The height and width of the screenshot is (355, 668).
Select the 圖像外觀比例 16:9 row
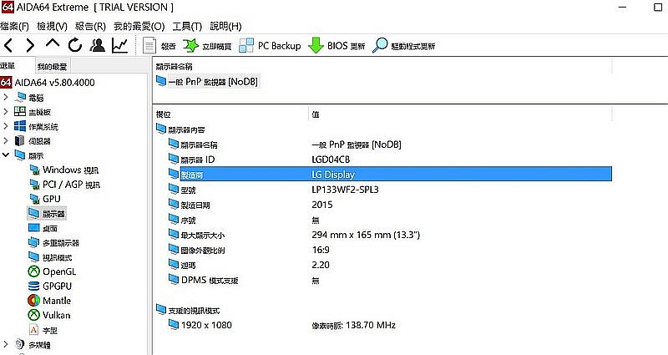click(389, 250)
